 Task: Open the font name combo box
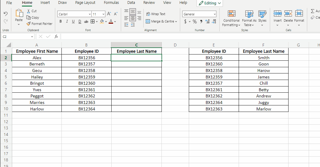click(x=74, y=14)
